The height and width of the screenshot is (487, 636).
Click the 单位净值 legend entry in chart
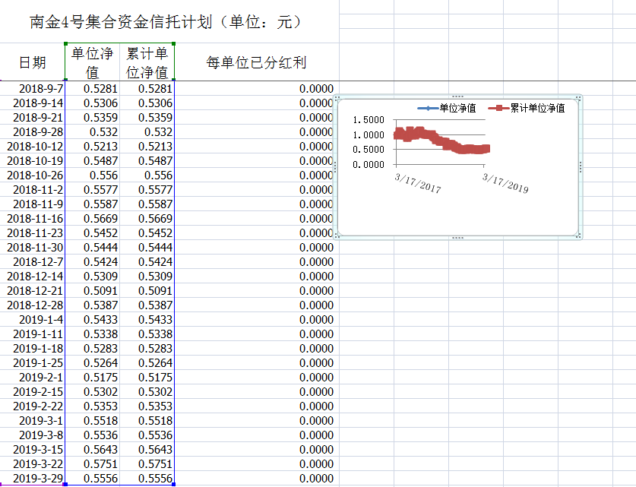447,108
